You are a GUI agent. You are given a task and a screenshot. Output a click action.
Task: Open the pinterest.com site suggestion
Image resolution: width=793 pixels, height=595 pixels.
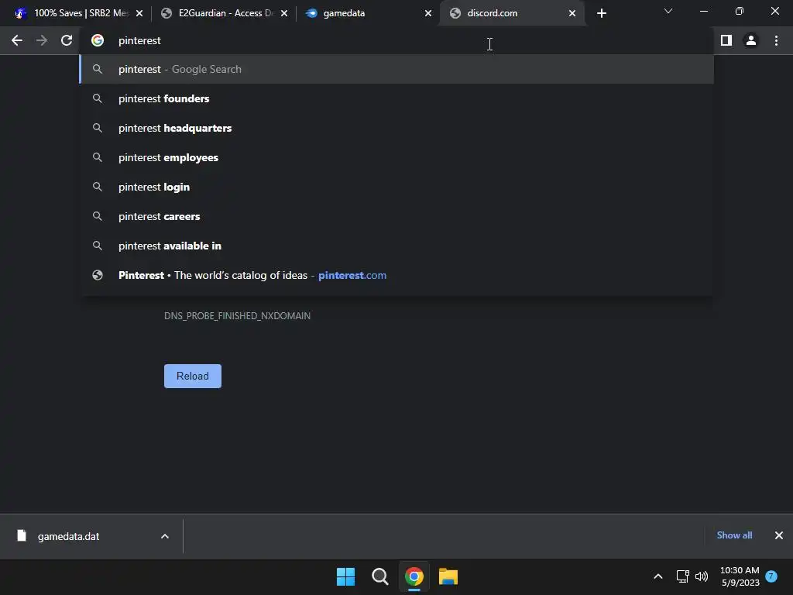[x=397, y=275]
